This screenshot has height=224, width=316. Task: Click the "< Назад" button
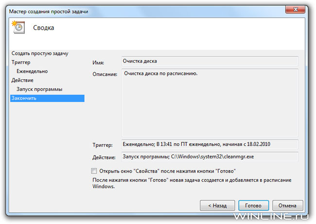[217, 206]
